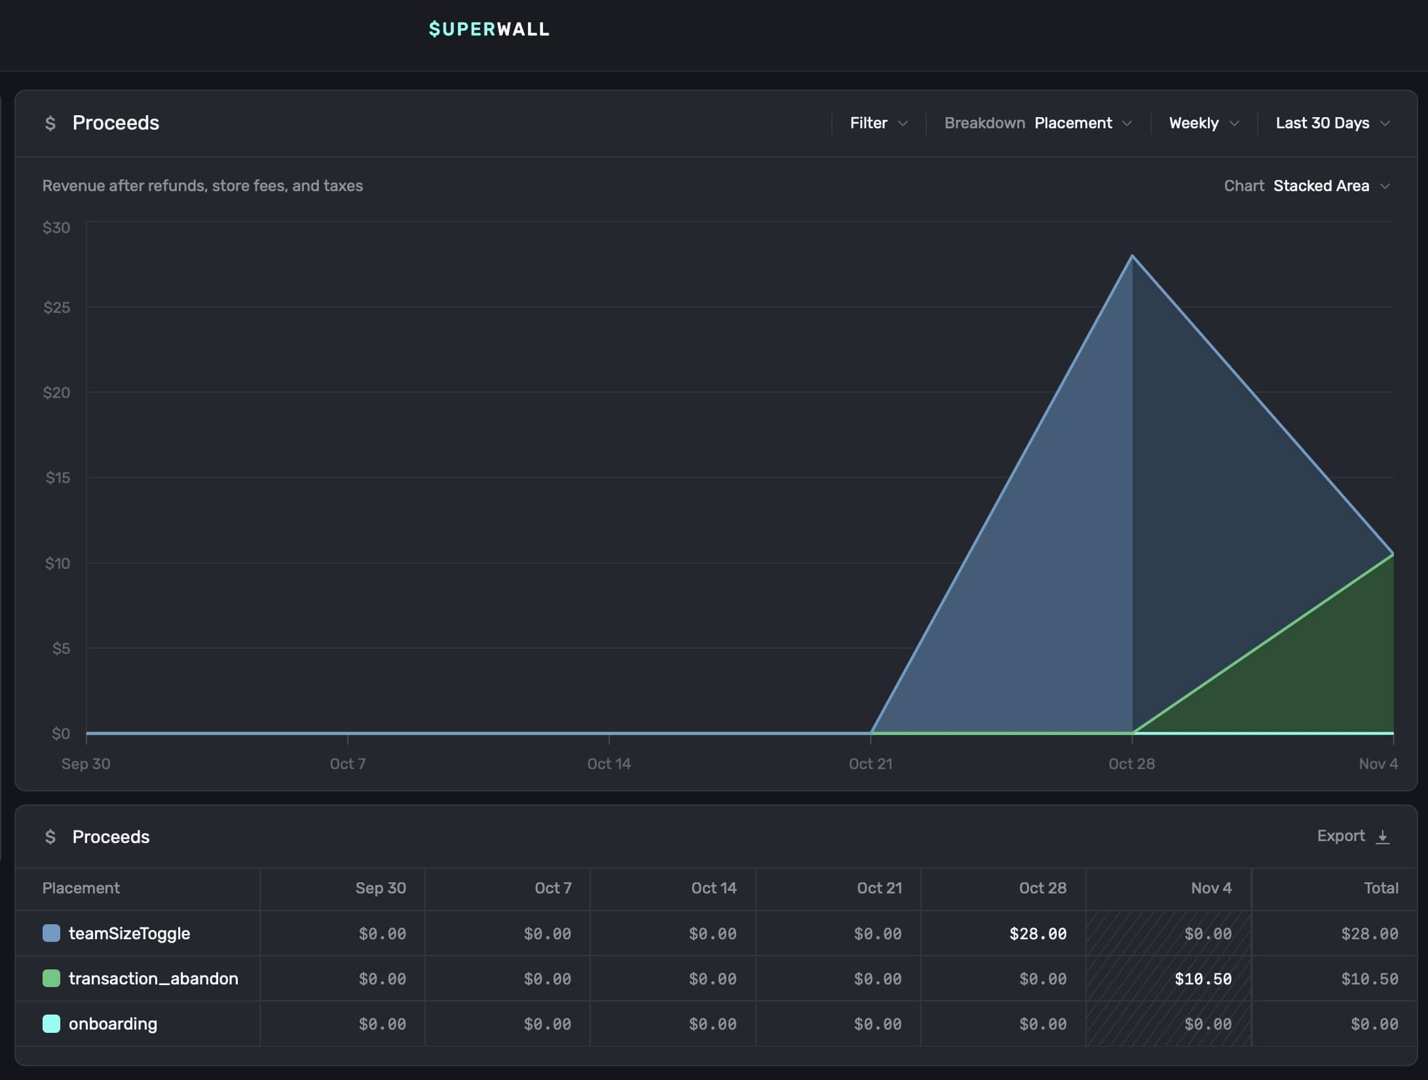Click the Export download arrow icon
1428x1080 pixels.
click(x=1383, y=837)
